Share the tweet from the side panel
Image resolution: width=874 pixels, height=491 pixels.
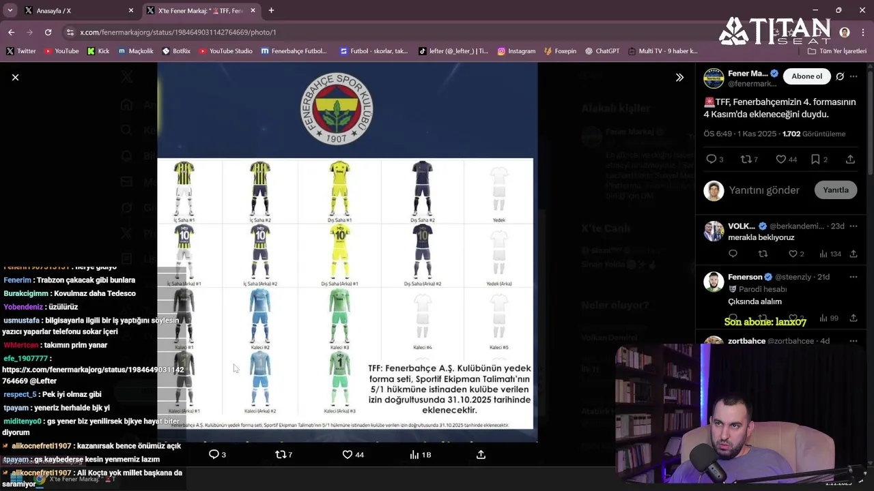(850, 159)
